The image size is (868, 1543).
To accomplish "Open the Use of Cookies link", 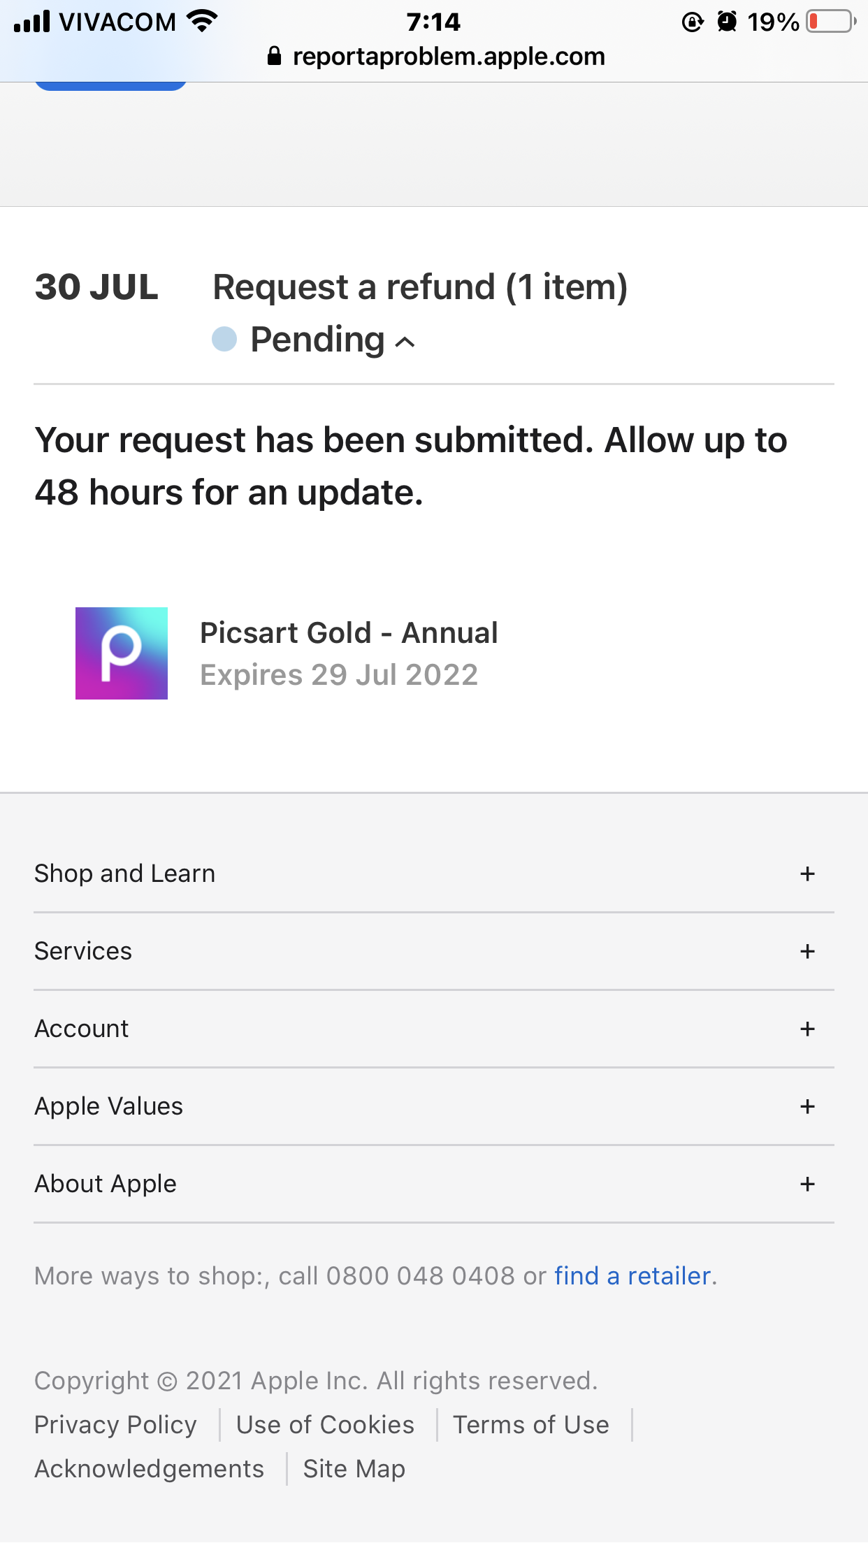I will [x=325, y=1425].
